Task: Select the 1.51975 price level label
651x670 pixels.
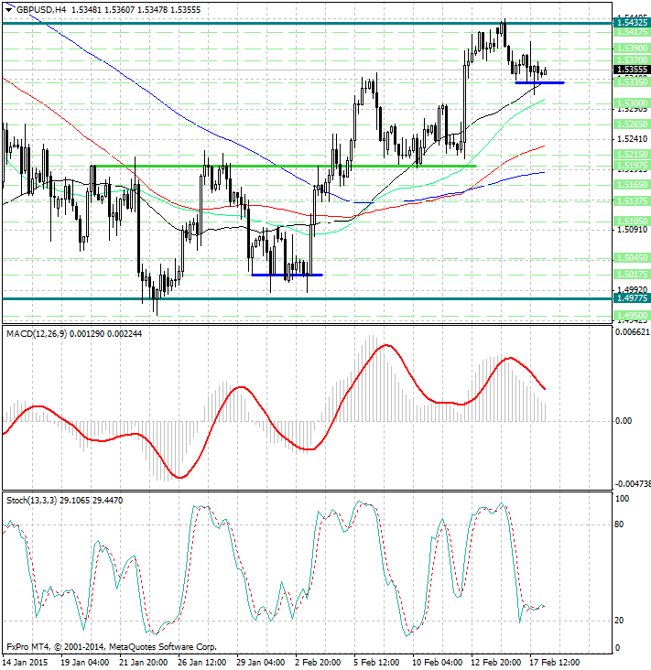Action: [632, 165]
